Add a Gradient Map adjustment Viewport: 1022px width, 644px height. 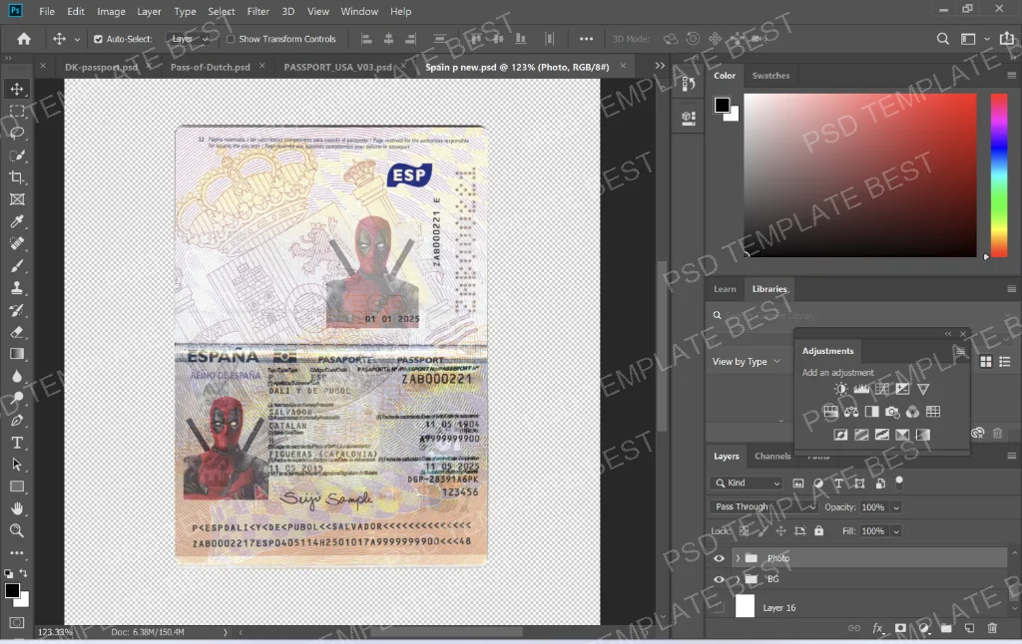point(923,435)
